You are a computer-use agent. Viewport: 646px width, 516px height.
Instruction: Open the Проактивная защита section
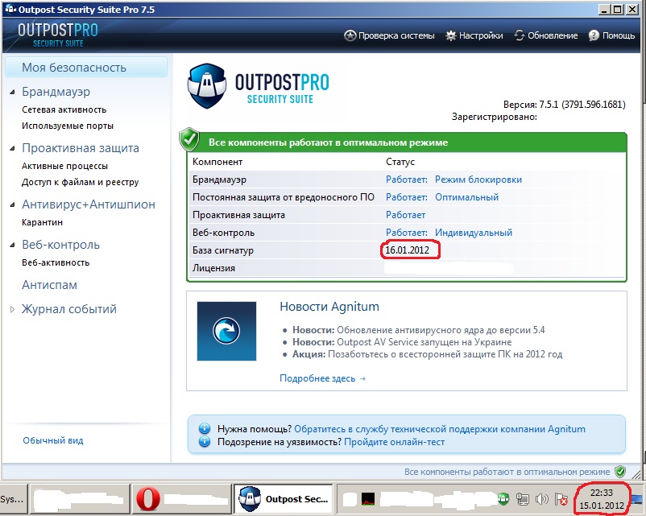[81, 148]
